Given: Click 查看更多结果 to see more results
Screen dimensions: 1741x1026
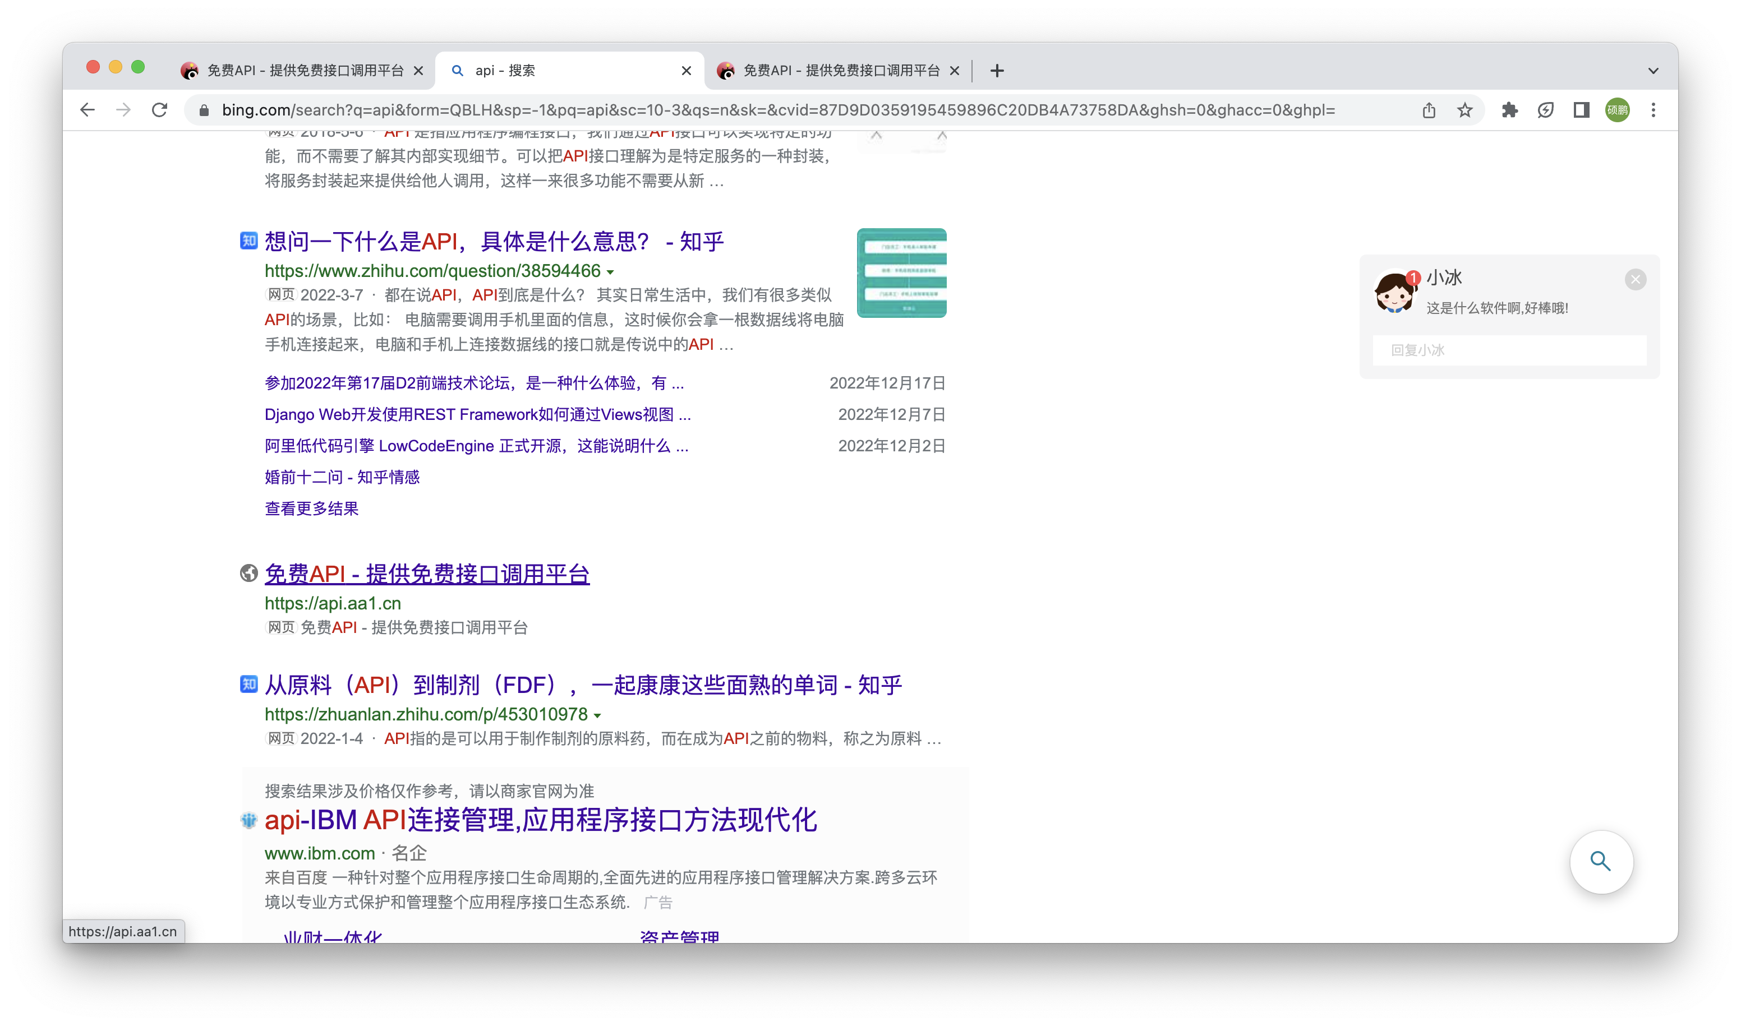Looking at the screenshot, I should (x=311, y=508).
